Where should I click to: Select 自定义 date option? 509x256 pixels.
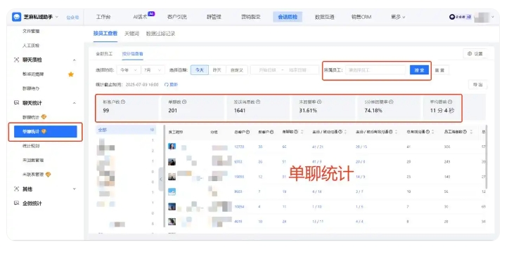237,70
